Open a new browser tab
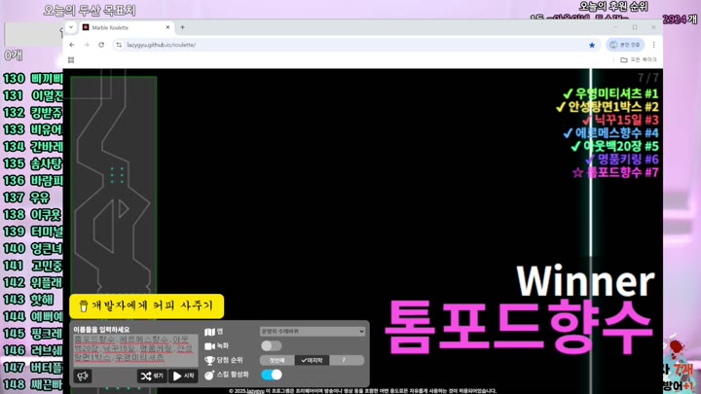 pyautogui.click(x=182, y=27)
